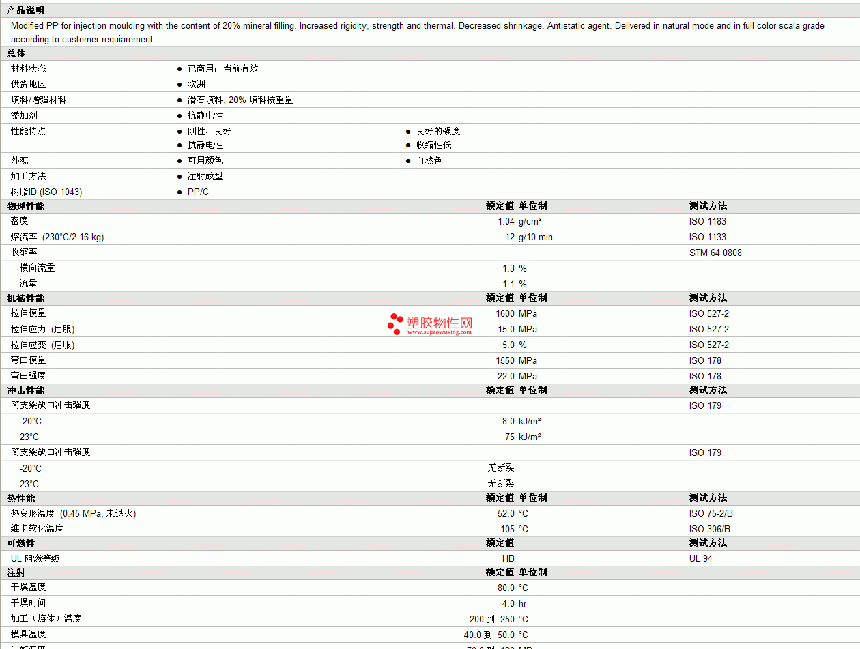Select the "维卡软化温度" row label
Image resolution: width=860 pixels, height=649 pixels.
point(38,528)
